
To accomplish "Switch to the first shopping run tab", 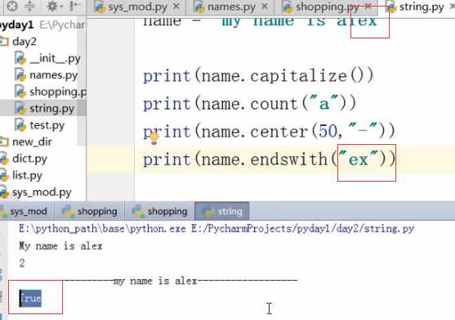I will [90, 211].
